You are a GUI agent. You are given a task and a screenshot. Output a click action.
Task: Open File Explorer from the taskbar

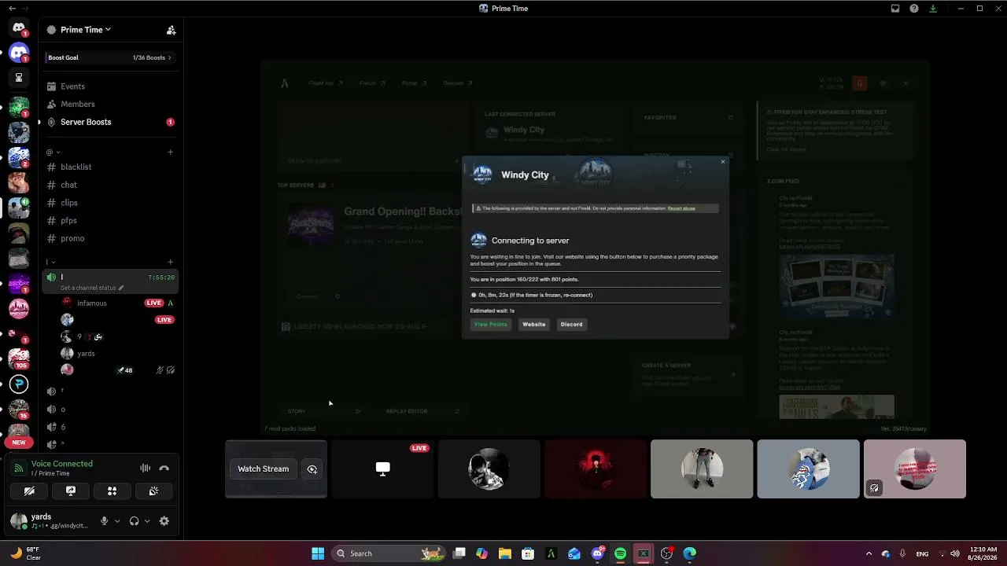pos(505,553)
